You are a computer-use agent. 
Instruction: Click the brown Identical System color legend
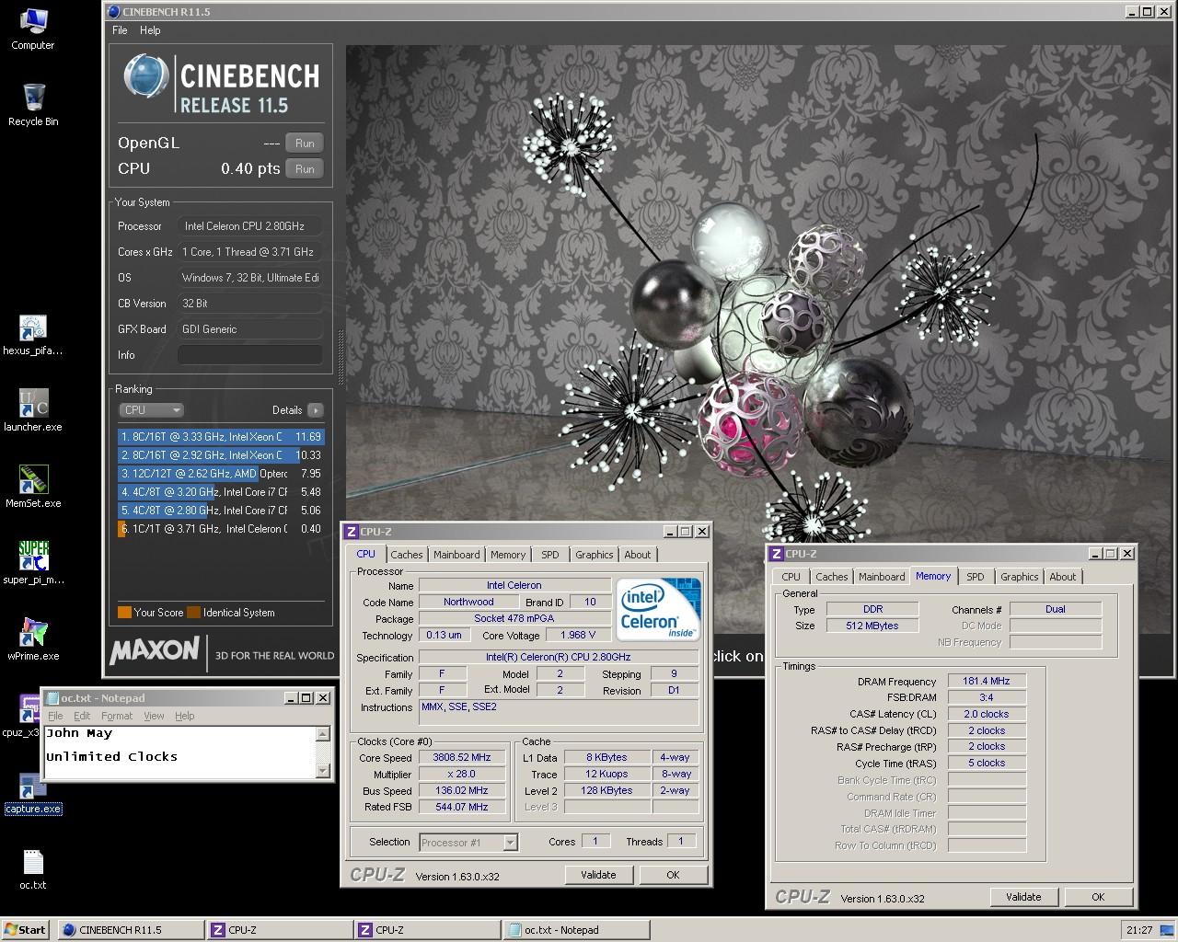[x=193, y=613]
